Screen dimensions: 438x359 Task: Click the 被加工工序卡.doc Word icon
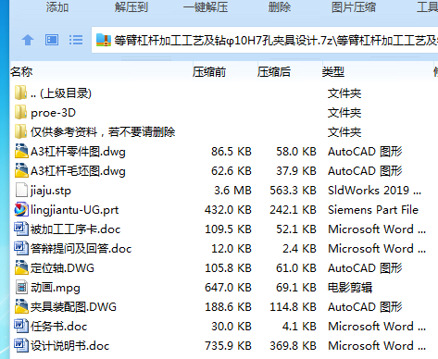point(21,229)
